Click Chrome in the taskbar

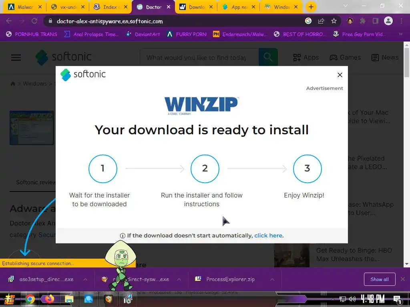(x=30, y=299)
